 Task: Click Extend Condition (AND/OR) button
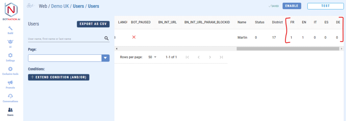click(59, 77)
